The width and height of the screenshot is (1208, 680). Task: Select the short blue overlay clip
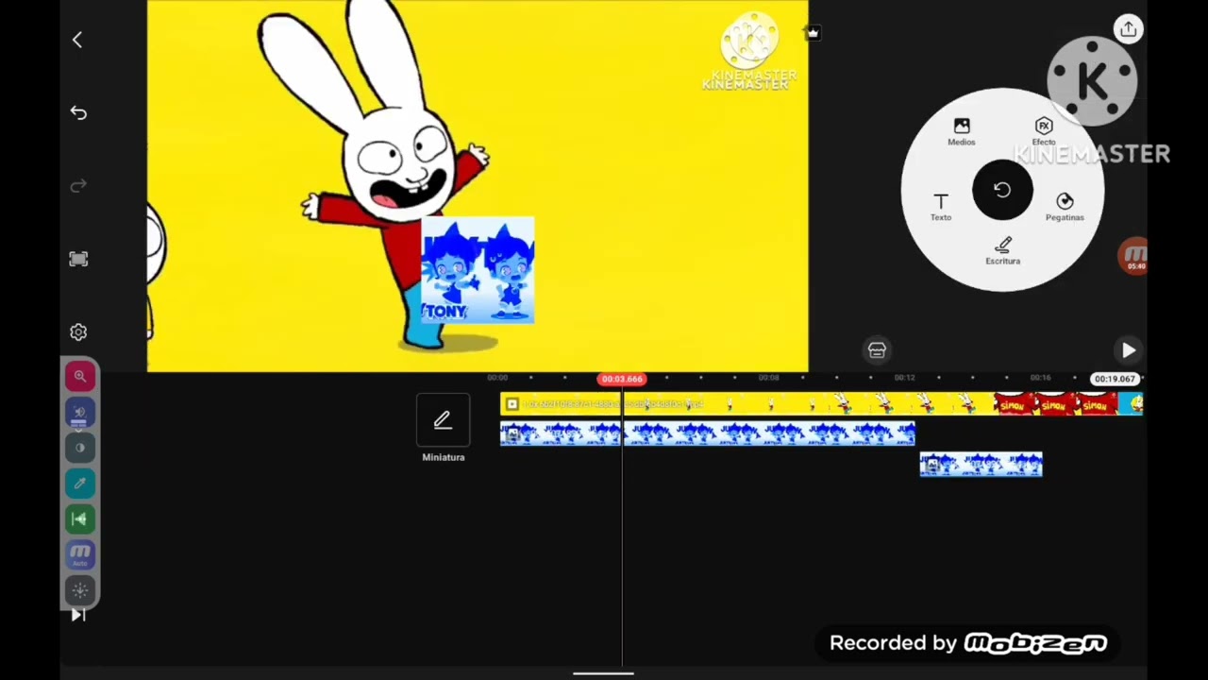[x=981, y=465]
